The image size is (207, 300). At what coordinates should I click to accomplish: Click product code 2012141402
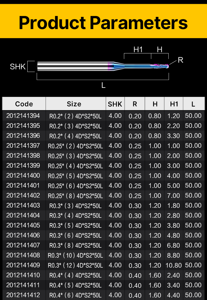pos(23,195)
